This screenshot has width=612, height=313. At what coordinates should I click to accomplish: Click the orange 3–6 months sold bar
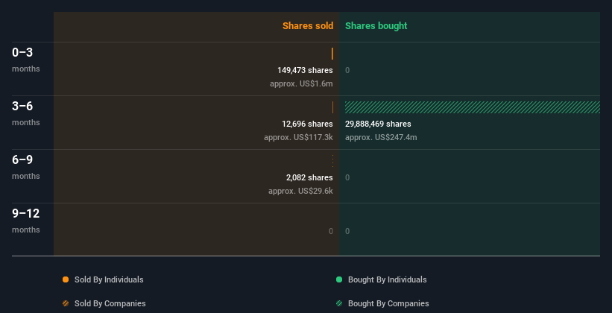coord(332,107)
